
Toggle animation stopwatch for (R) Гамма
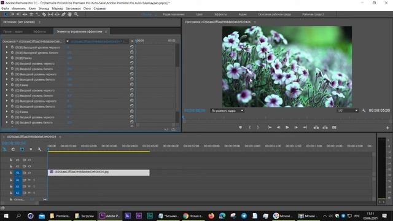(12, 85)
